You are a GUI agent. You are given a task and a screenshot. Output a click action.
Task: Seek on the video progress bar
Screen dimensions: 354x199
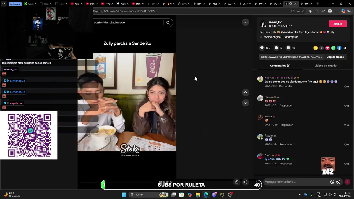click(118, 182)
